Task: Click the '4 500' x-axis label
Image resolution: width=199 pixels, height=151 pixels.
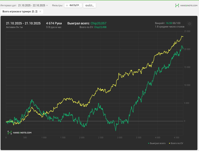Action: coord(177,138)
